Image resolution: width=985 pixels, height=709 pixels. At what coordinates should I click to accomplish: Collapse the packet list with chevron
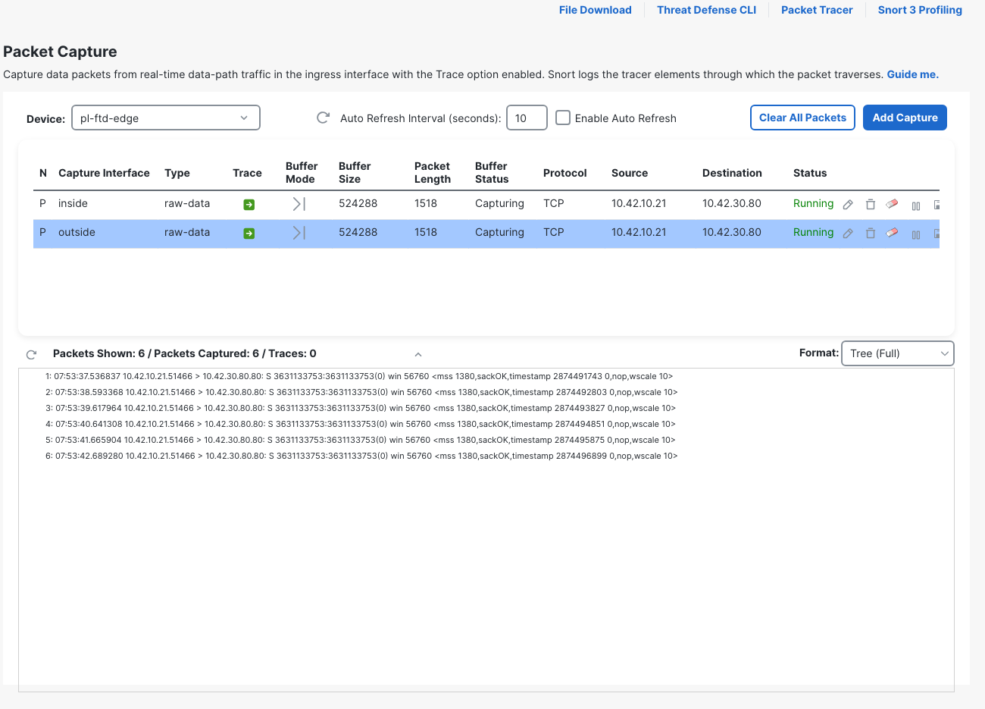click(418, 354)
